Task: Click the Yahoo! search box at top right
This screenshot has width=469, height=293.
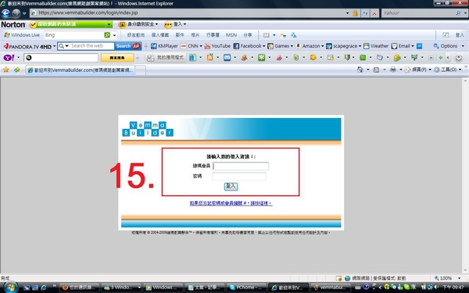Action: 419,13
